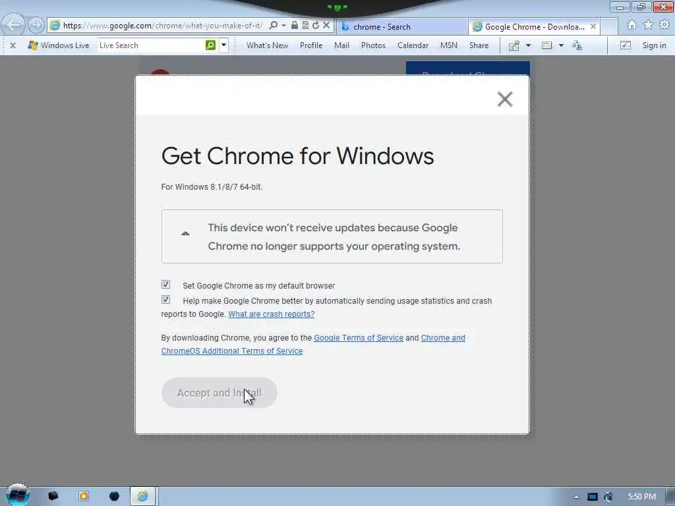Click the volume tray icon
The width and height of the screenshot is (675, 506).
pos(608,497)
